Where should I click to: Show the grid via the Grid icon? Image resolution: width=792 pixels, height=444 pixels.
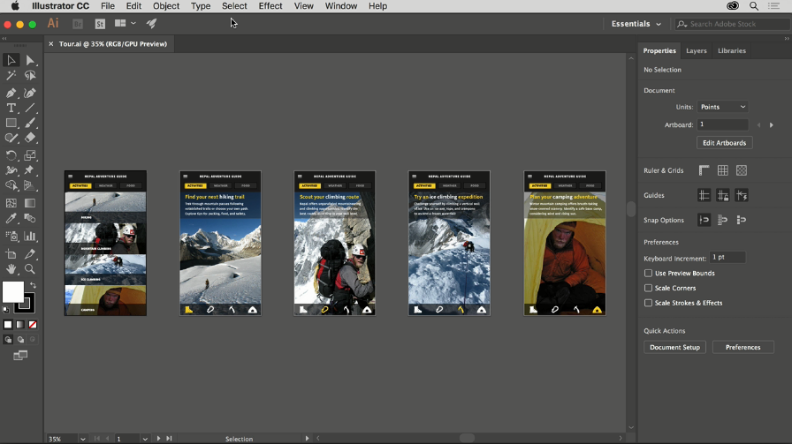[x=723, y=170]
